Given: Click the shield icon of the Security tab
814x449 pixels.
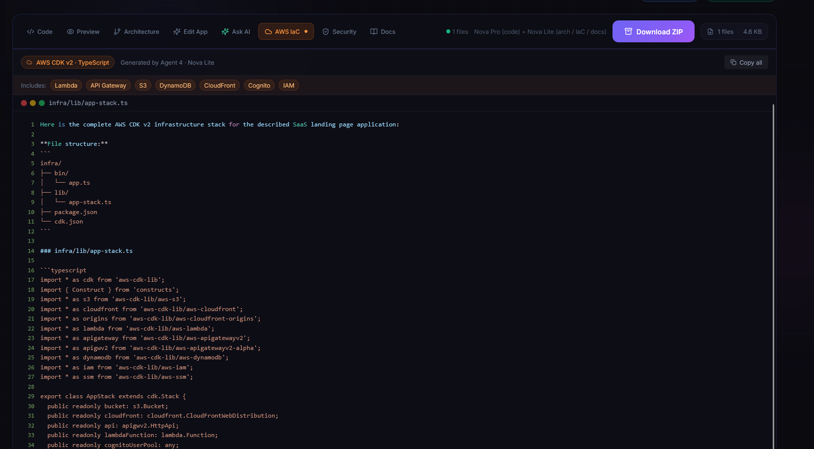Looking at the screenshot, I should 325,32.
